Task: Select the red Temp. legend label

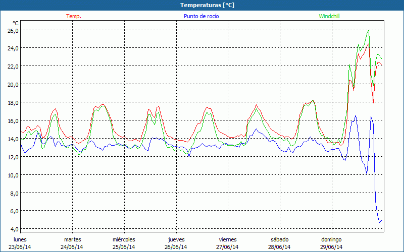Action: tap(74, 16)
